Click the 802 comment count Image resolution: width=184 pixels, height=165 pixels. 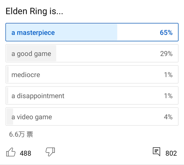(x=171, y=153)
